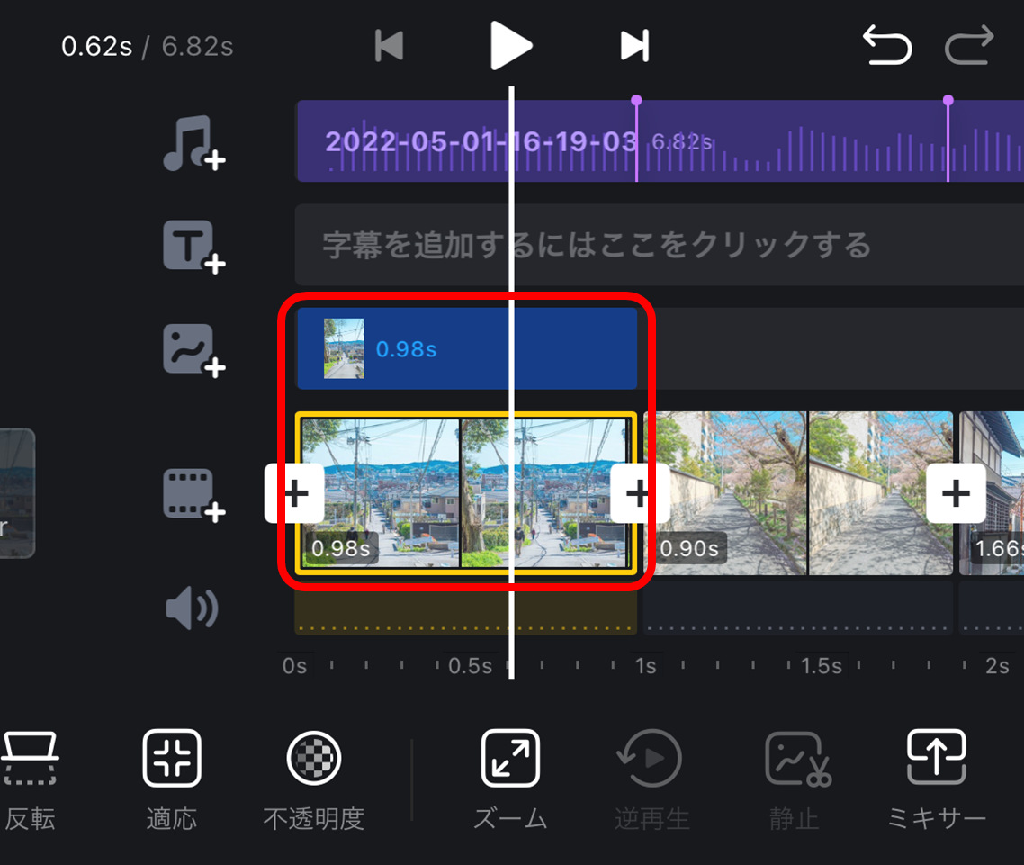Click the 6.82s total duration text
The height and width of the screenshot is (865, 1024).
point(197,47)
